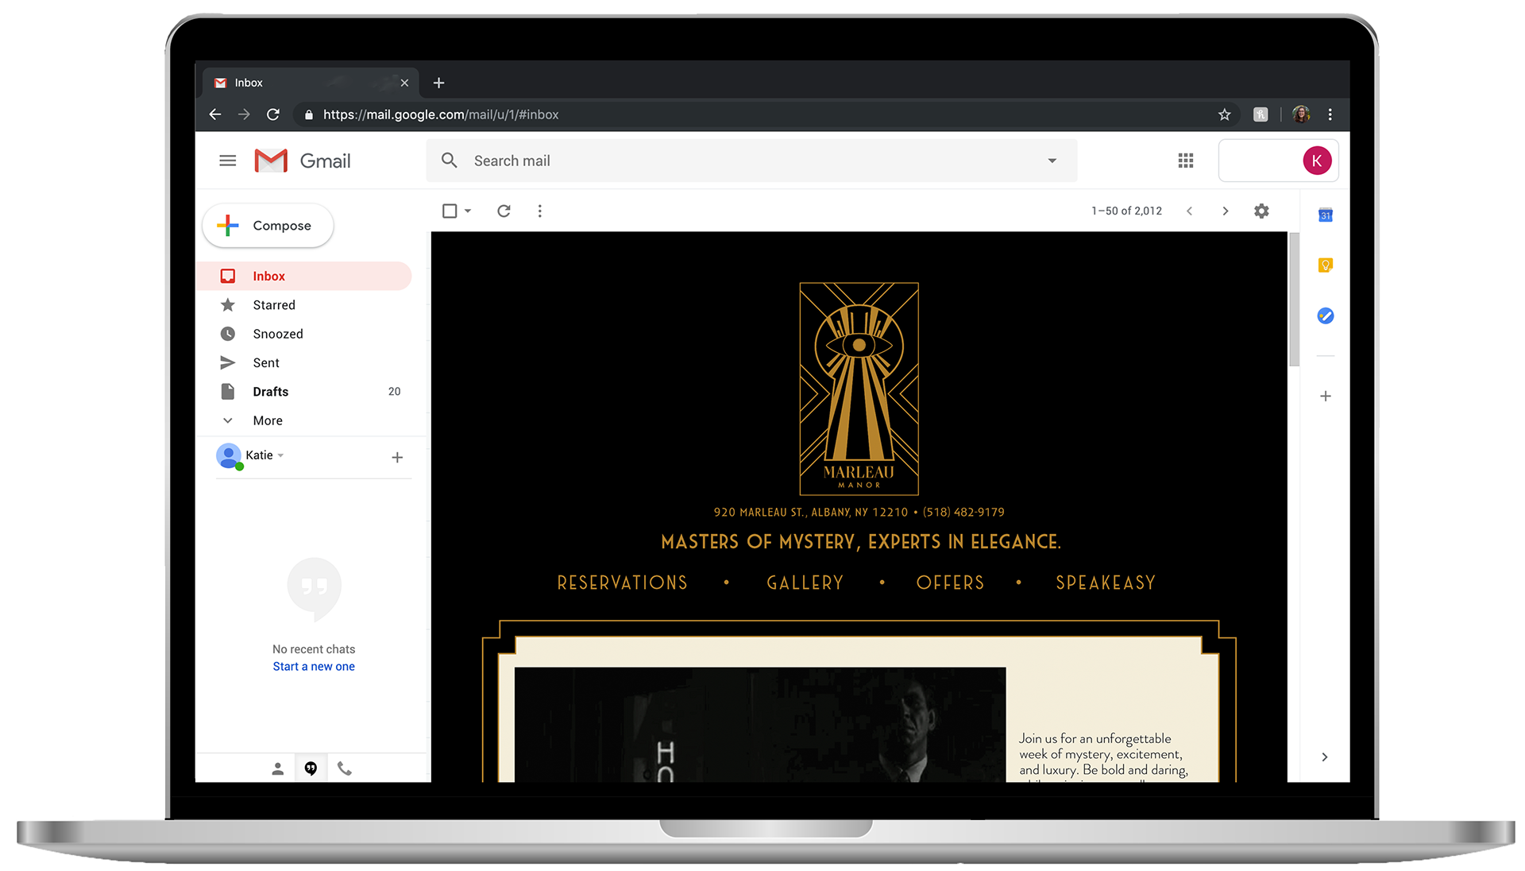
Task: Go to the Drafts folder
Action: coord(270,392)
